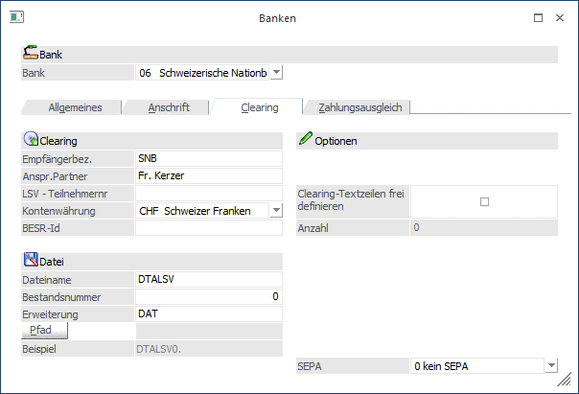Screen dimensions: 579x394
Task: Focus the Dateiname field with DTALSV
Action: point(208,280)
